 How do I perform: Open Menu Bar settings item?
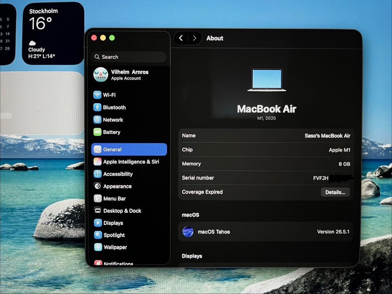tap(129, 198)
